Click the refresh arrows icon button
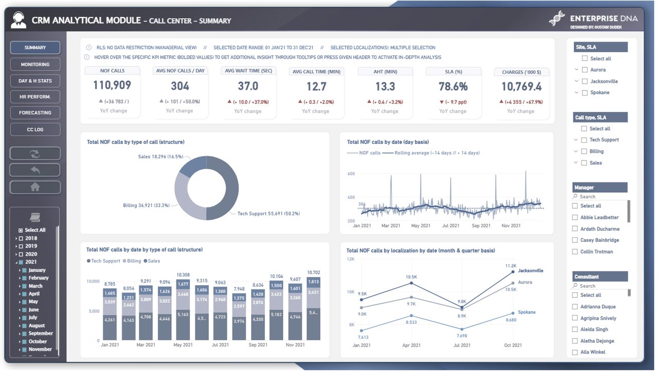 coord(35,153)
